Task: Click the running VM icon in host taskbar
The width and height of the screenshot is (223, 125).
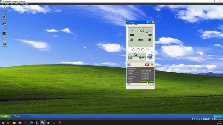Action: point(43,123)
